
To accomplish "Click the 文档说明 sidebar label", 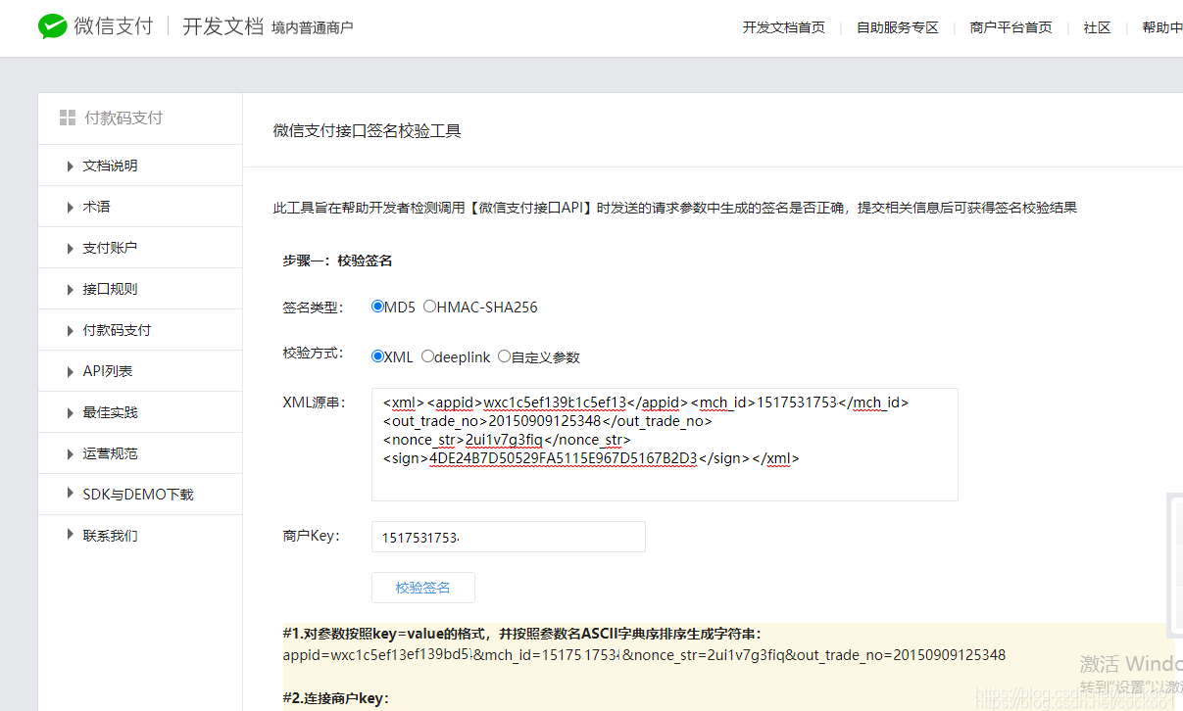I will [x=110, y=166].
